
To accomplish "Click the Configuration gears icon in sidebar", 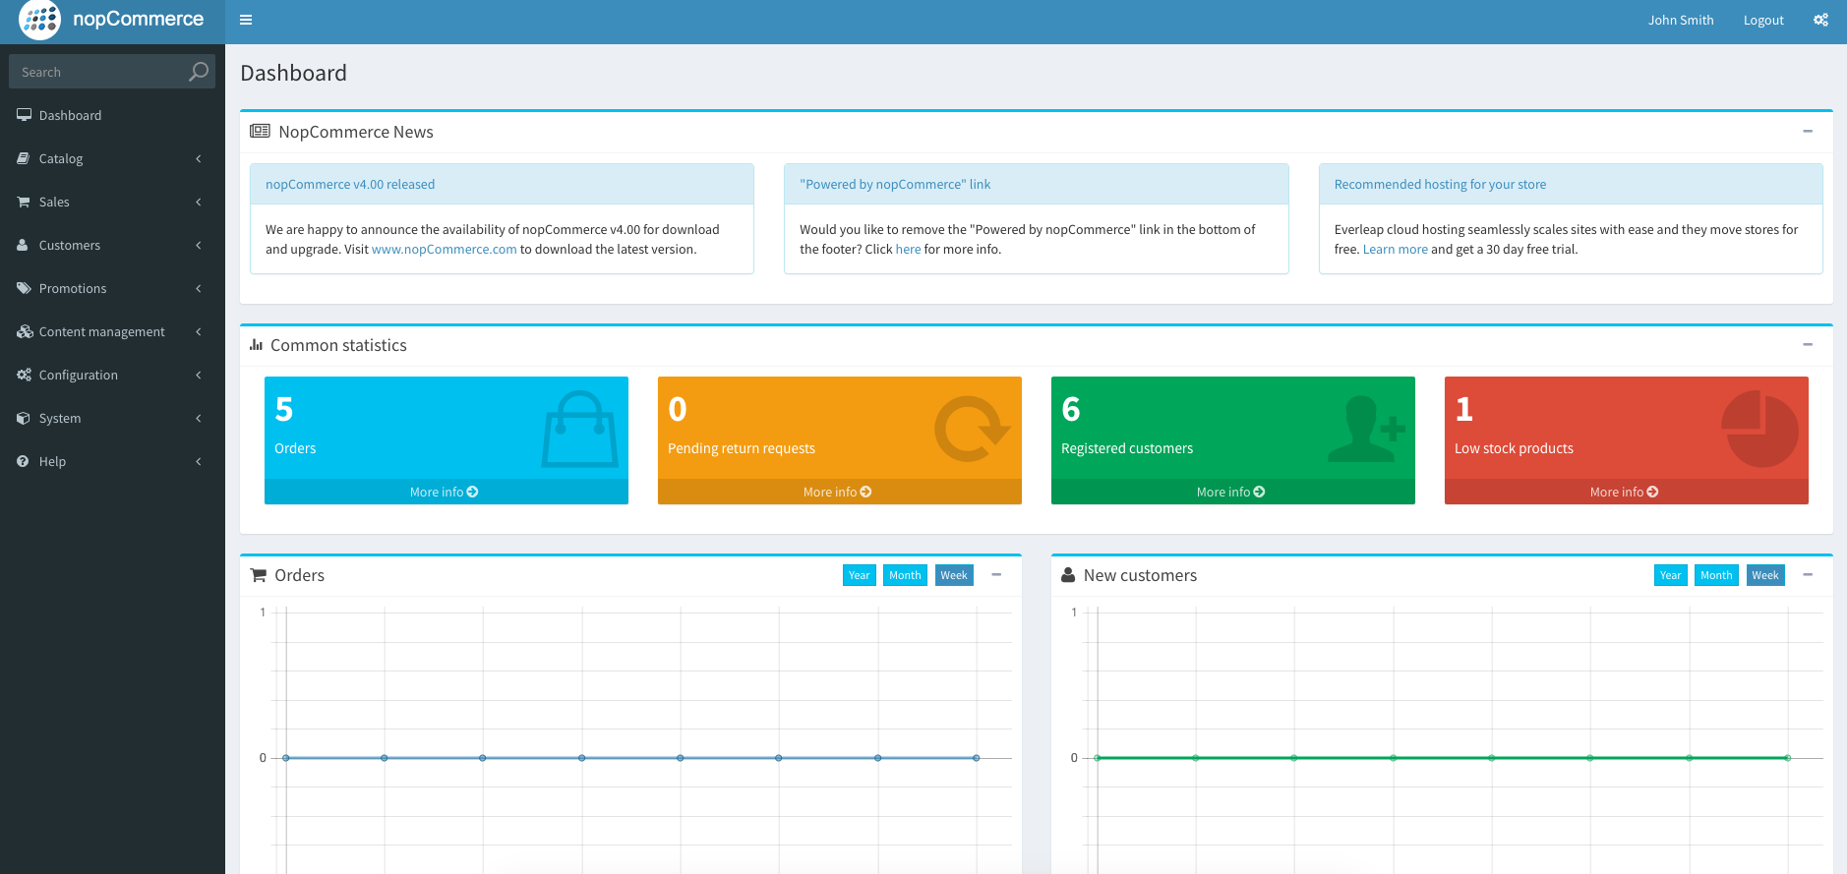I will [x=25, y=375].
